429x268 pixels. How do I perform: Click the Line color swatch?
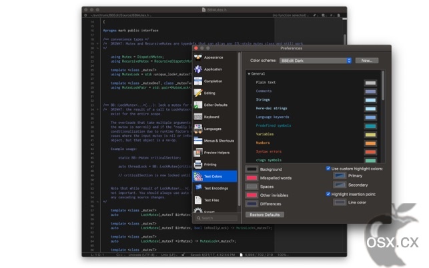tap(340, 203)
